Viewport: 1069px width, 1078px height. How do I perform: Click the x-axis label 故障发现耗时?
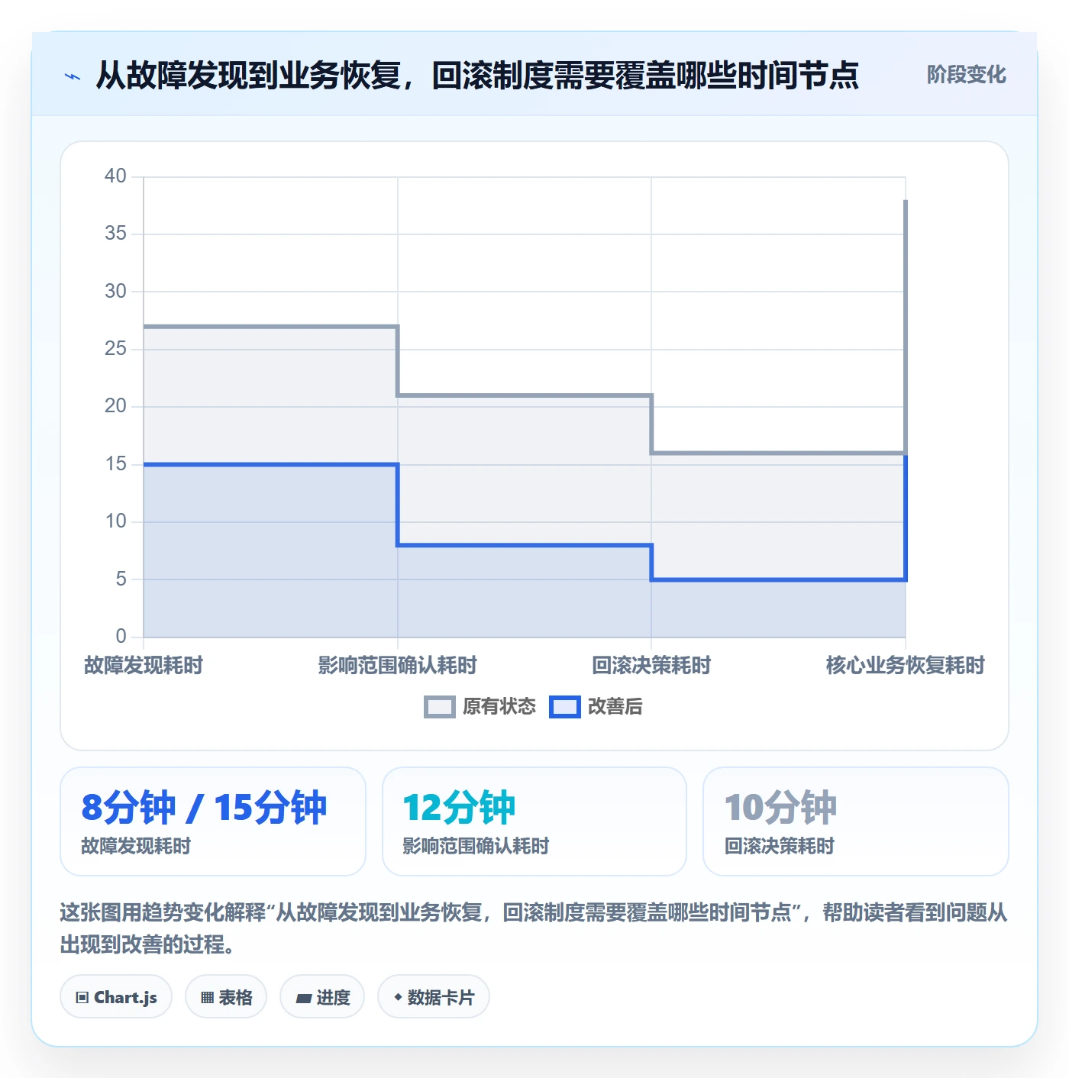pos(144,666)
